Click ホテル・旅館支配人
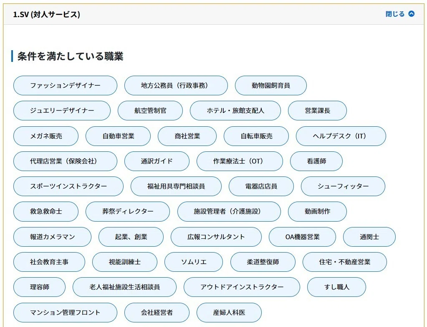 coord(235,111)
